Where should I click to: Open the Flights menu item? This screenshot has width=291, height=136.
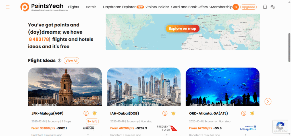74,7
